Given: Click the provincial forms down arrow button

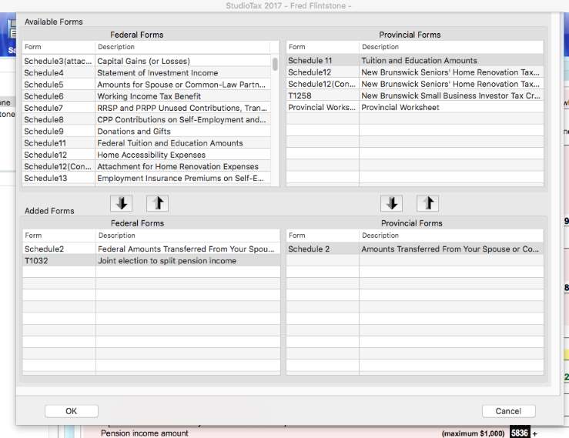Looking at the screenshot, I should click(x=392, y=203).
